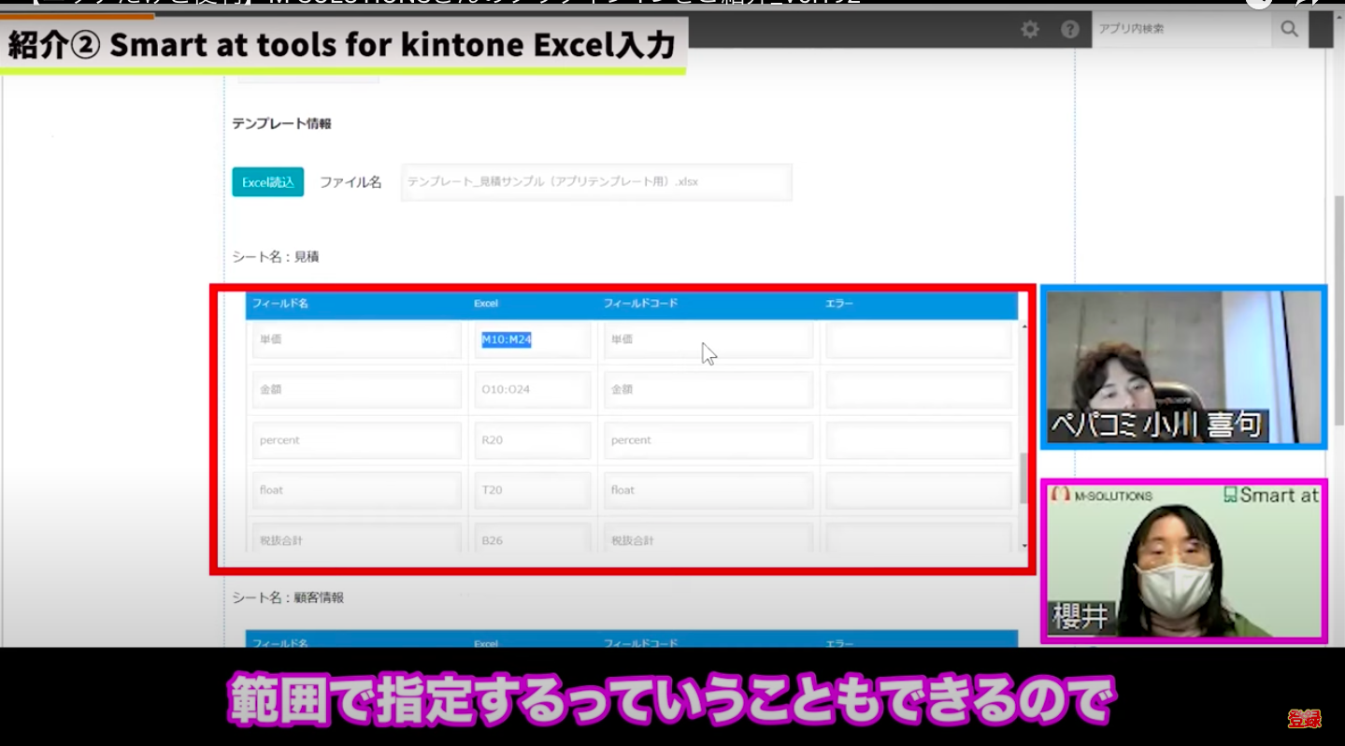Viewport: 1345px width, 746px height.
Task: Click the R20 Excel cell input
Action: [x=533, y=439]
